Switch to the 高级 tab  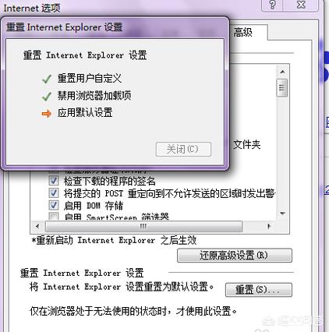click(243, 33)
